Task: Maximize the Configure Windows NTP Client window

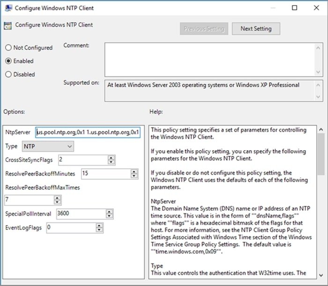Action: pos(294,8)
